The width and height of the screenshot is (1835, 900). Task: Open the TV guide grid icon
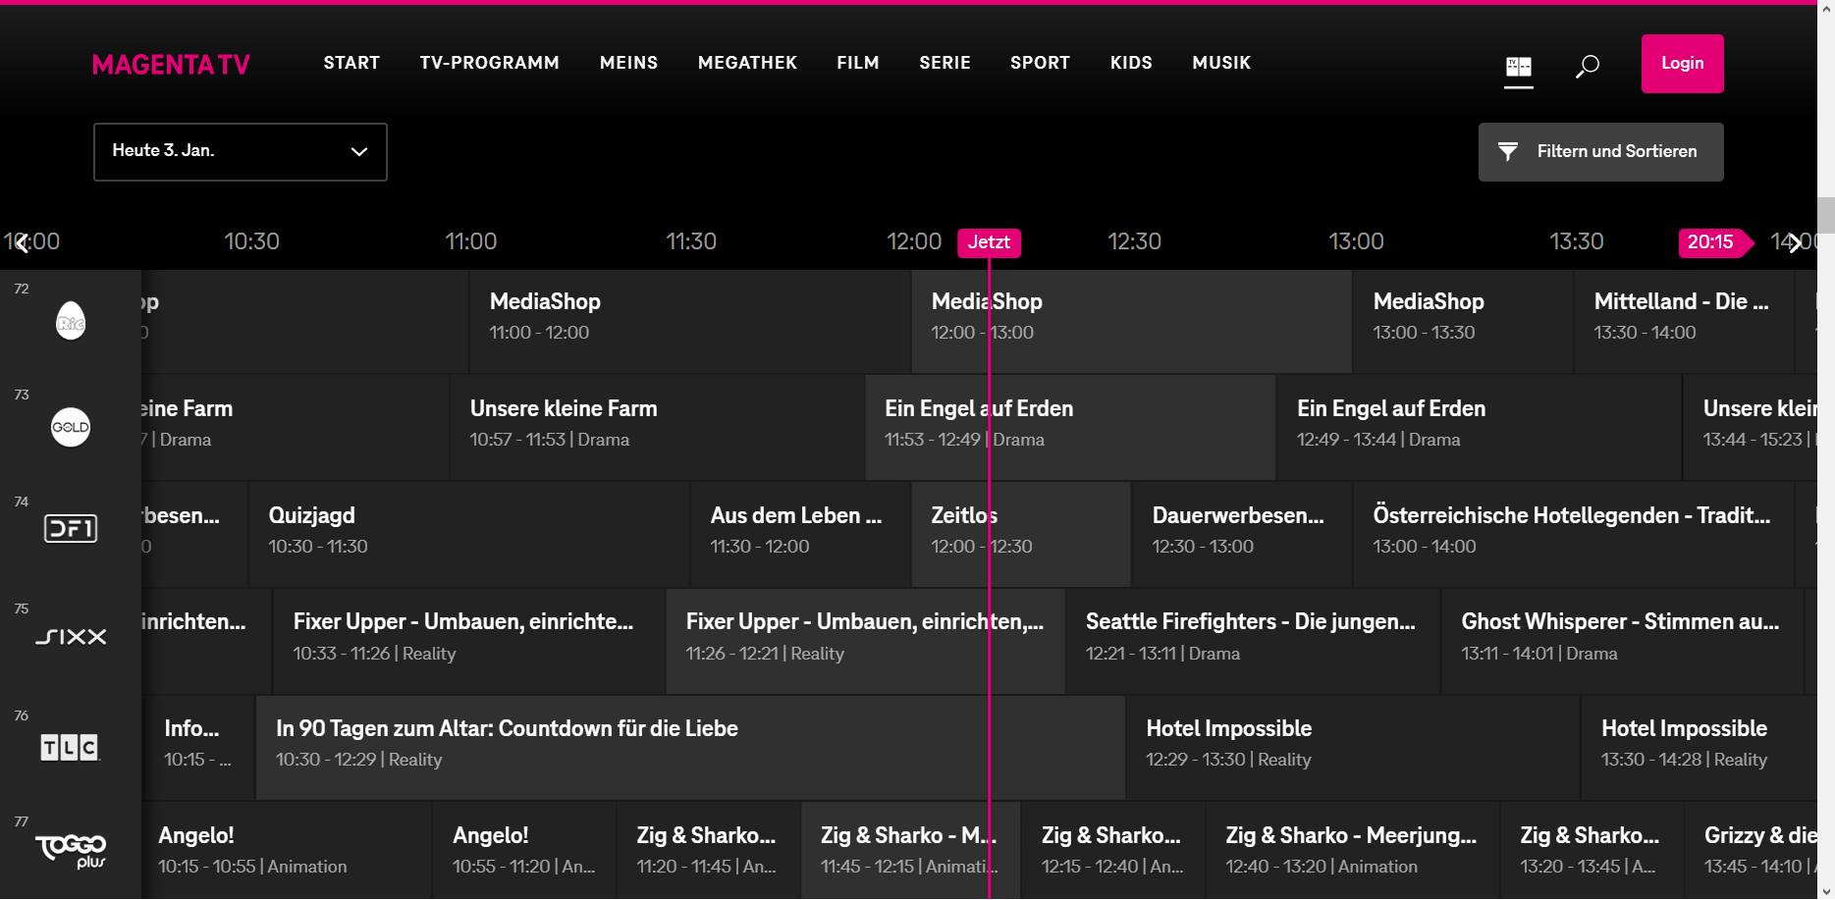point(1519,67)
